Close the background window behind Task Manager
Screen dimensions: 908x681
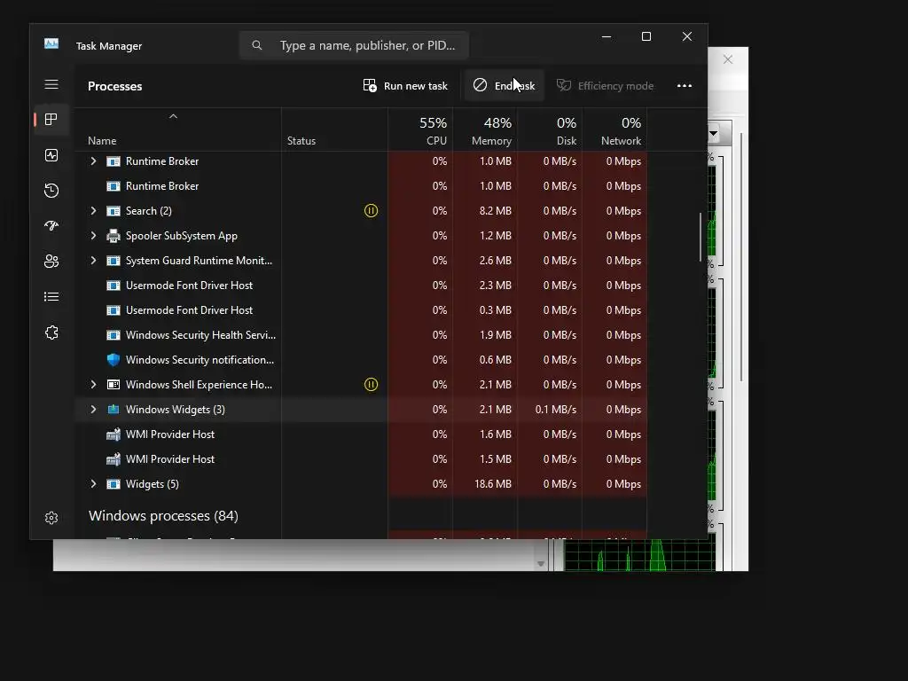[728, 59]
